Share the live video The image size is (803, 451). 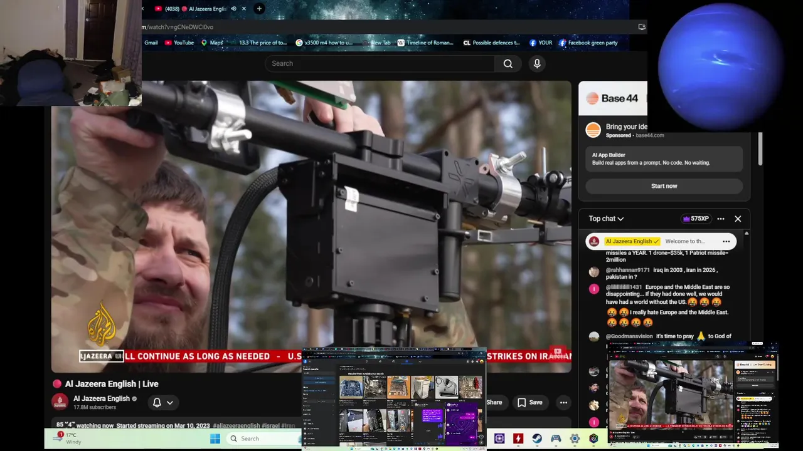tap(494, 402)
